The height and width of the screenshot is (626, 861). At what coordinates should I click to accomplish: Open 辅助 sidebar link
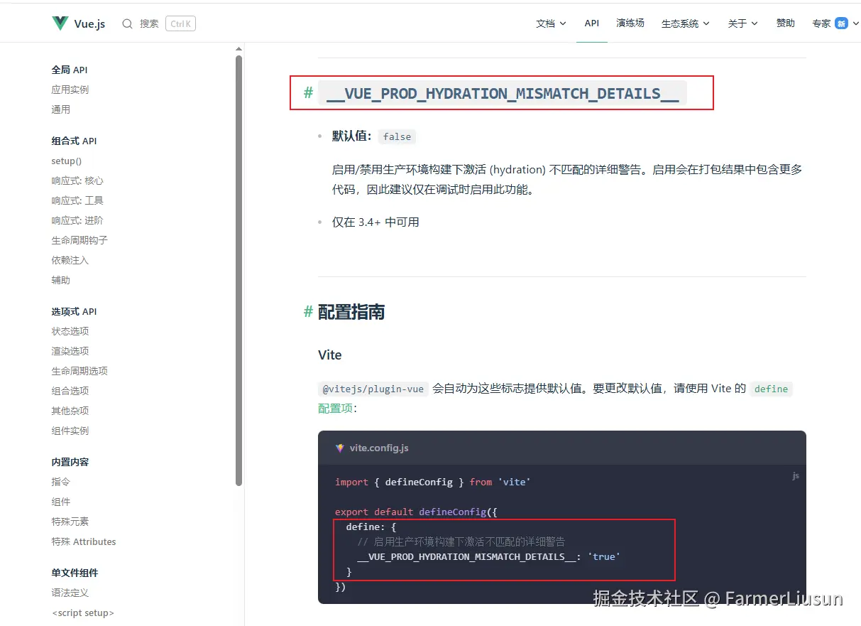pos(60,280)
